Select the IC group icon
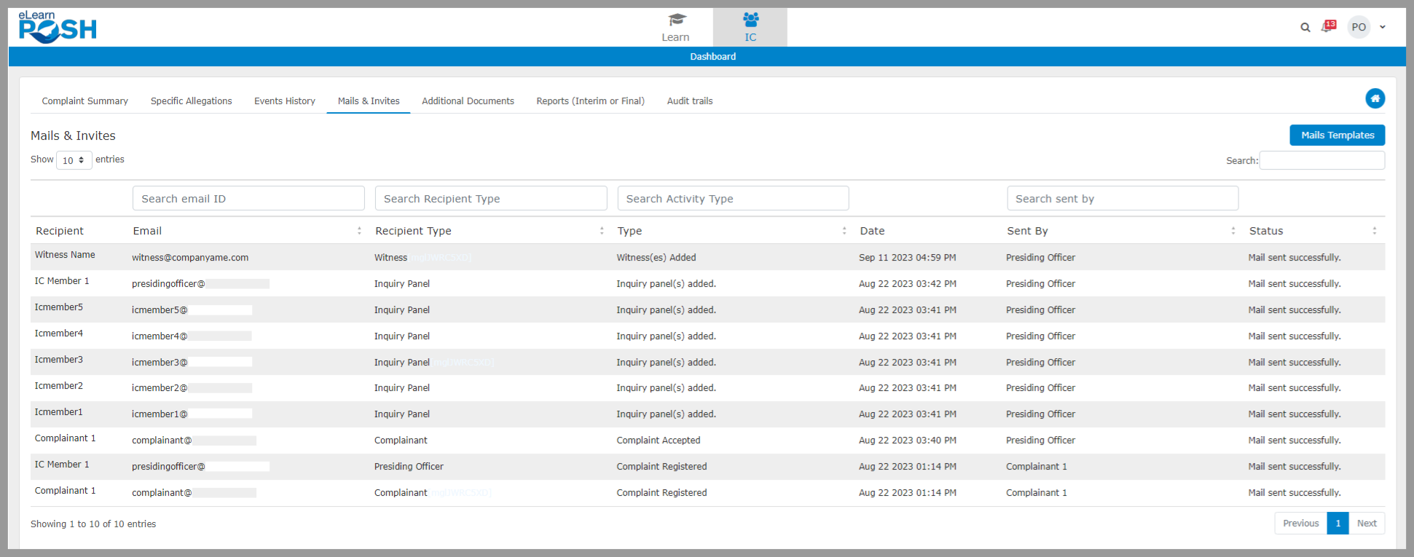The width and height of the screenshot is (1414, 557). pos(750,20)
